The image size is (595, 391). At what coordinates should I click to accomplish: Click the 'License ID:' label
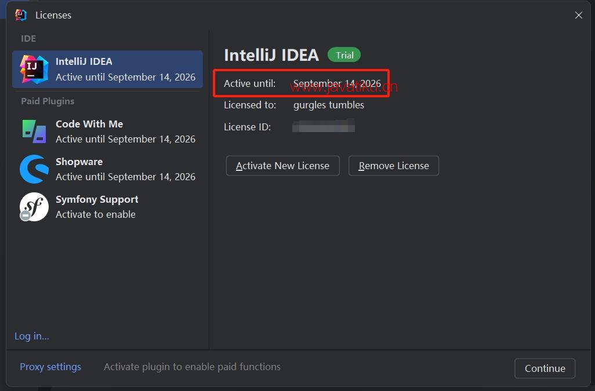[x=248, y=127]
